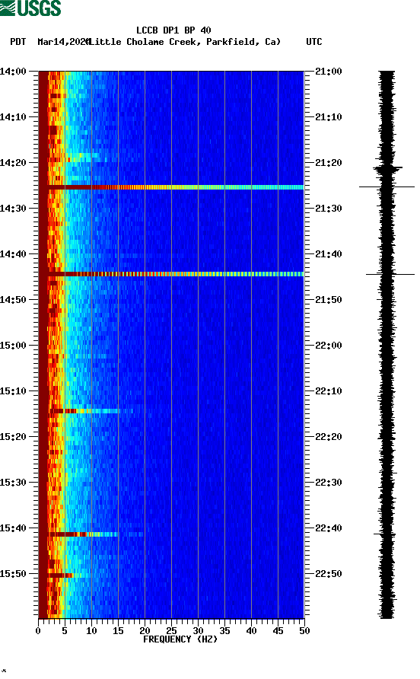
Task: Click the 10 Hz frequency tick label
Action: [x=91, y=631]
